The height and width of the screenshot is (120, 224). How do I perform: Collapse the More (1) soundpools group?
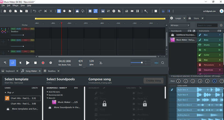pos(47,98)
